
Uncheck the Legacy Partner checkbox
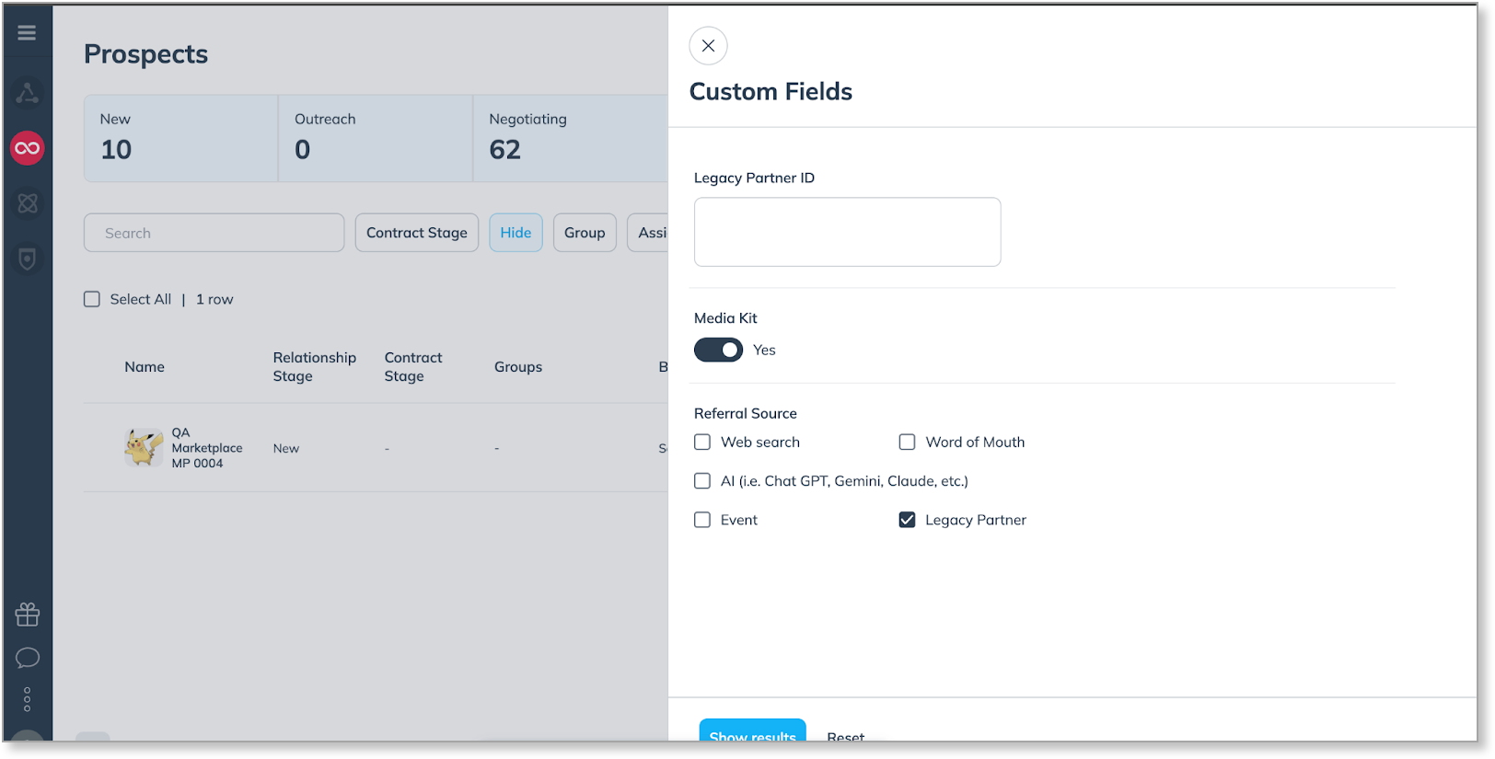[x=907, y=520]
